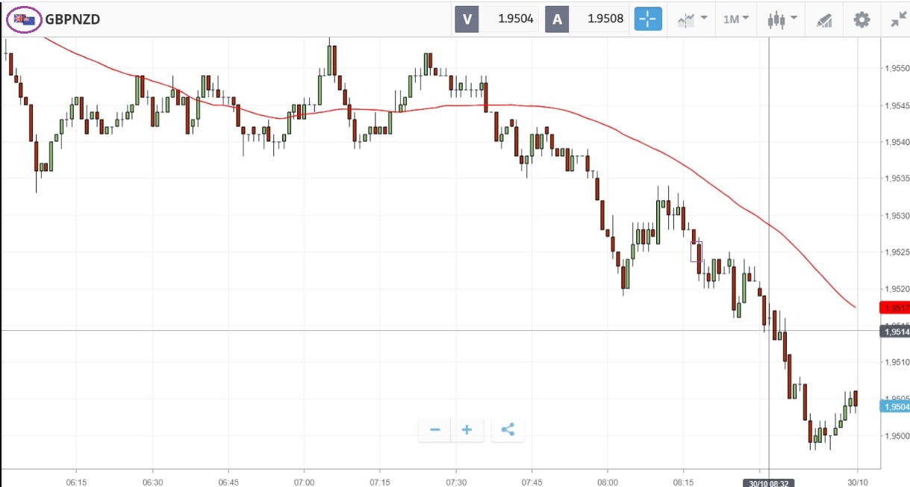The width and height of the screenshot is (910, 487).
Task: Share the chart via share icon
Action: 508,429
